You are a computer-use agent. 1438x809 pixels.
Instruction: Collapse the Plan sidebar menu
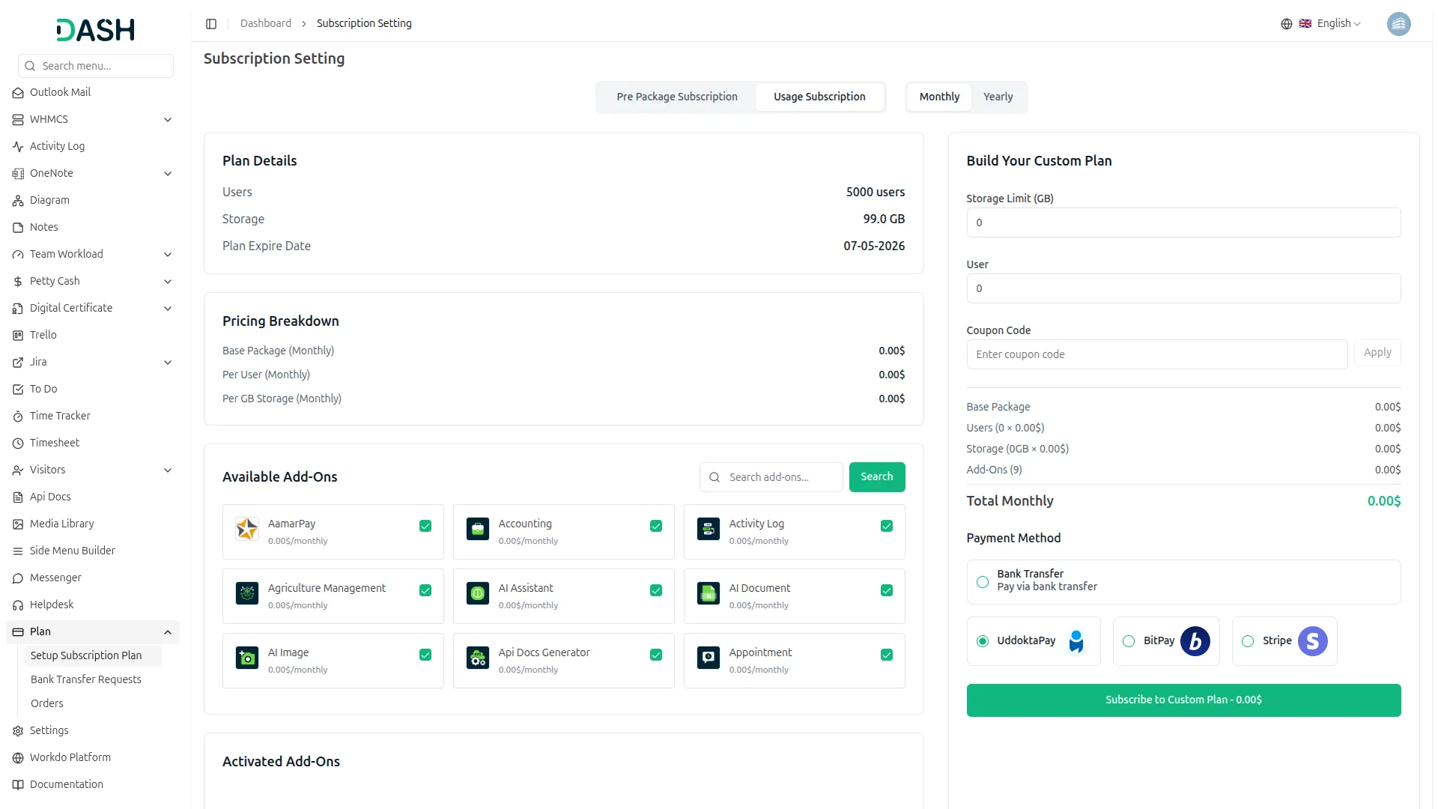(x=93, y=631)
